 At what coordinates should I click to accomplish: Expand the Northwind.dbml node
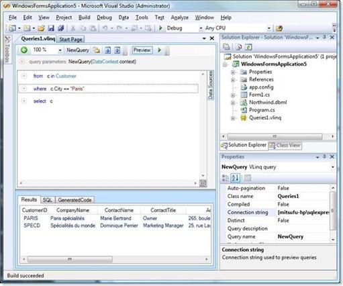(x=233, y=103)
